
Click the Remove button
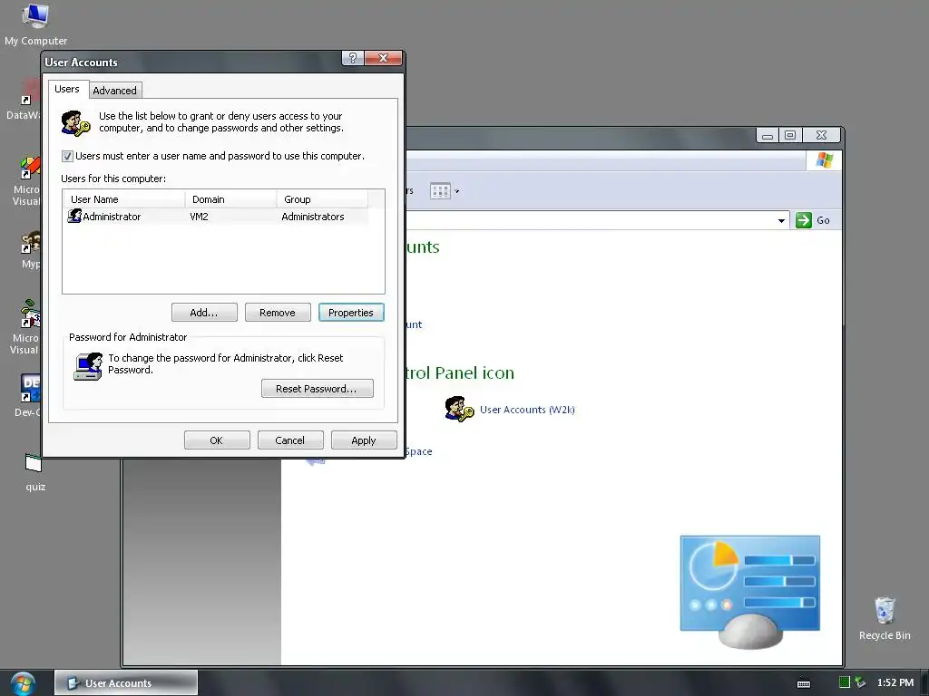pos(278,313)
